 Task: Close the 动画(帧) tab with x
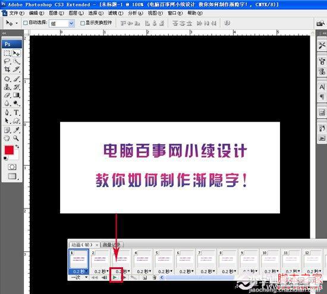coord(97,245)
